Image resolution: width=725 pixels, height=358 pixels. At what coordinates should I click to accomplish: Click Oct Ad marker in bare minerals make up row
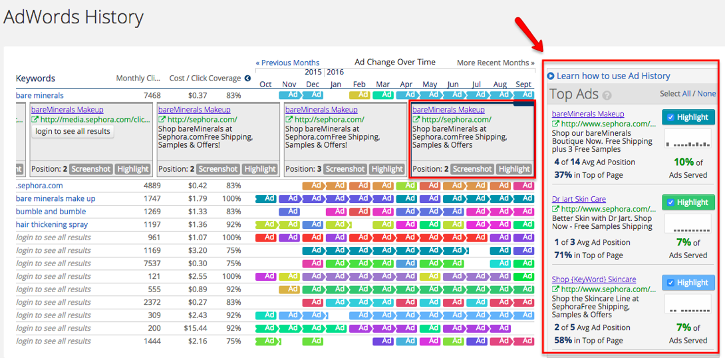[x=266, y=198]
